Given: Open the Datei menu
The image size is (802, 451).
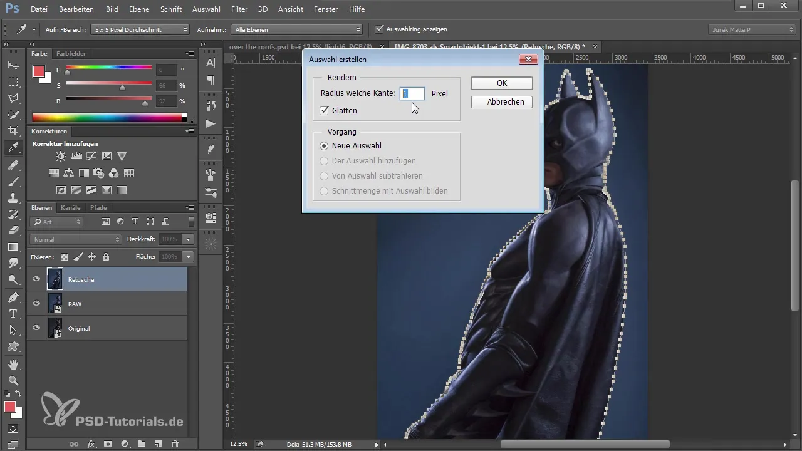Looking at the screenshot, I should tap(39, 9).
